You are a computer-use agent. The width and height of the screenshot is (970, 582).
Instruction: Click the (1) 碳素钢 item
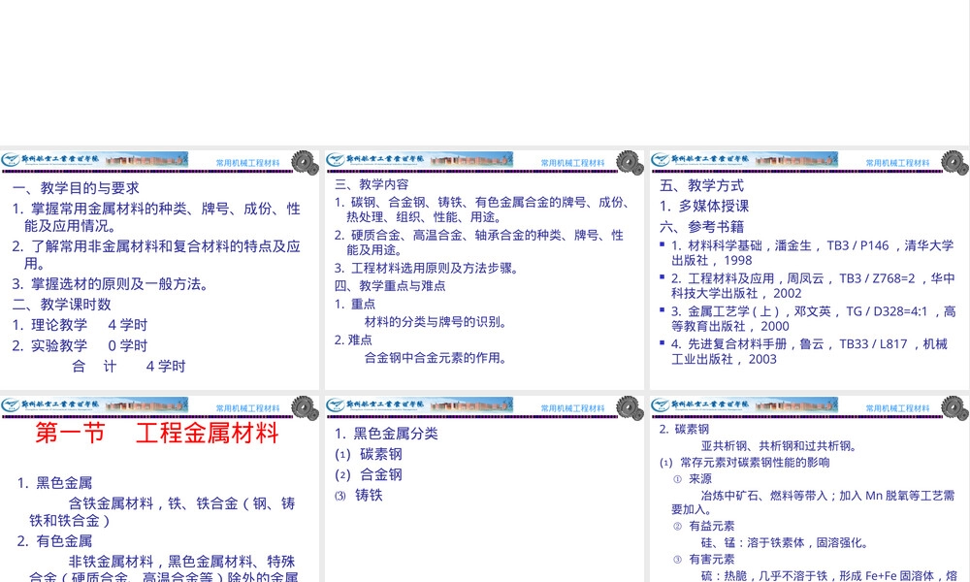tap(369, 454)
